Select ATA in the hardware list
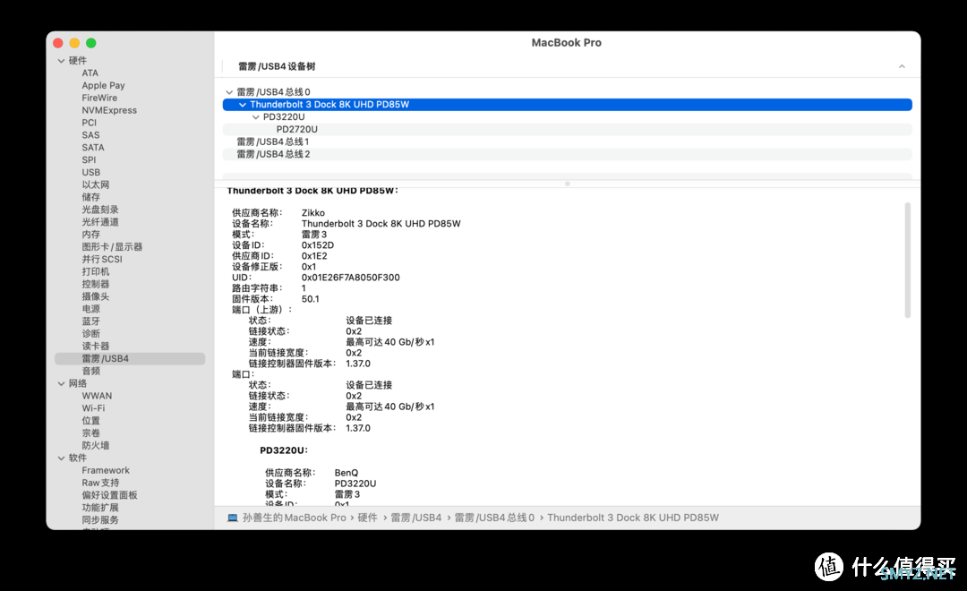 click(x=90, y=73)
